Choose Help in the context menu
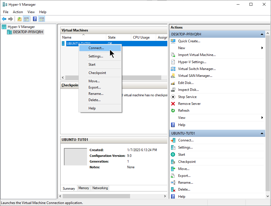Viewport: 271px width, 206px height. pos(100,108)
